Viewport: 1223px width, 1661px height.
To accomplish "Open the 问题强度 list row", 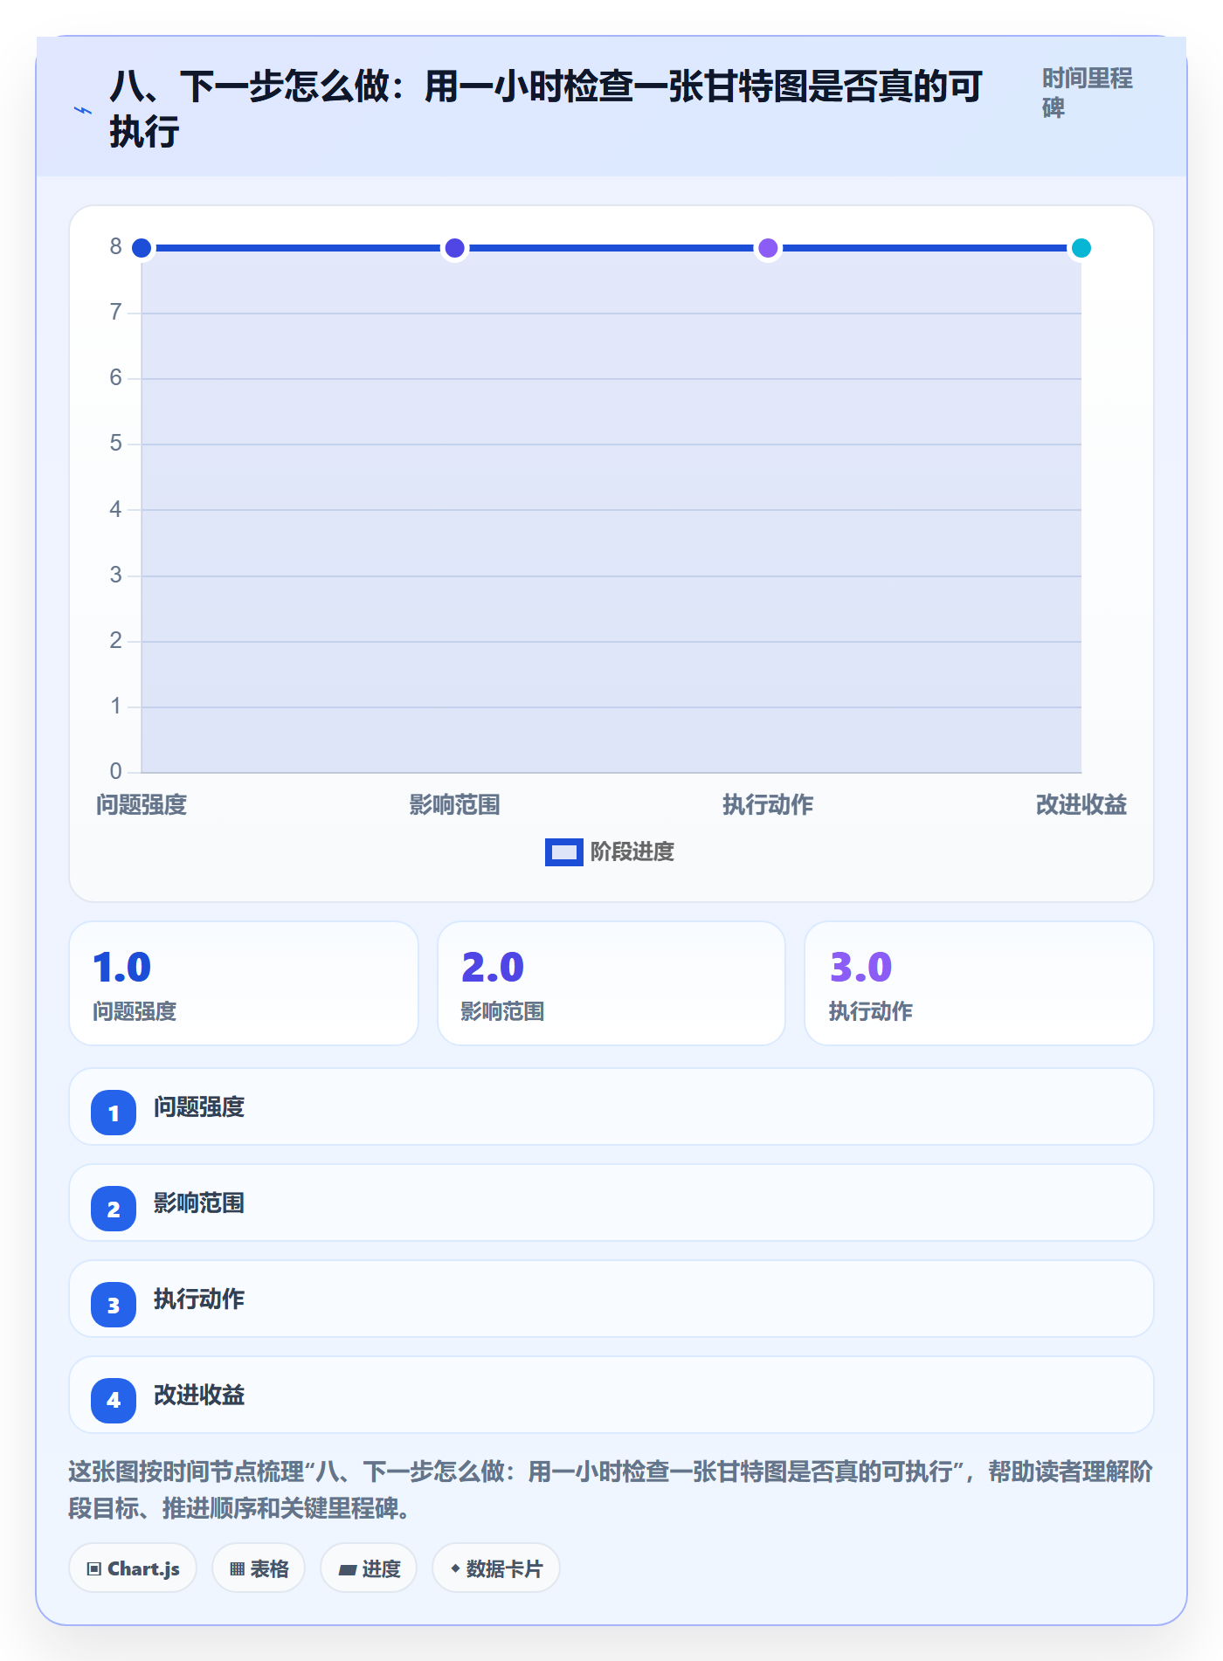I will click(x=611, y=1106).
